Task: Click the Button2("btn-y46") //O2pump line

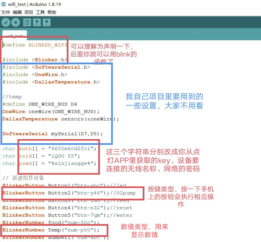Action: (69, 193)
